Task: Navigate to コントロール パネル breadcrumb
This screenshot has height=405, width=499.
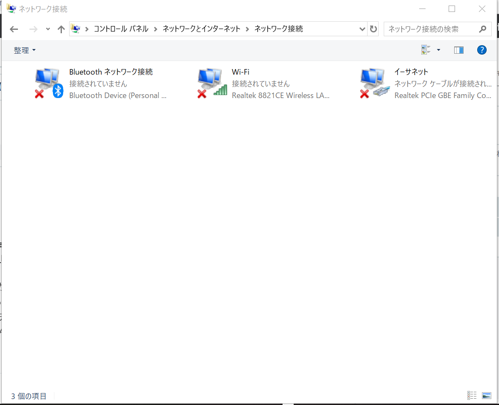Action: point(121,29)
